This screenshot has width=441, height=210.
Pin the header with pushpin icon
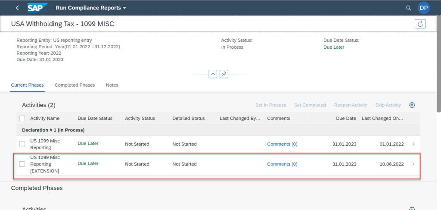(224, 74)
